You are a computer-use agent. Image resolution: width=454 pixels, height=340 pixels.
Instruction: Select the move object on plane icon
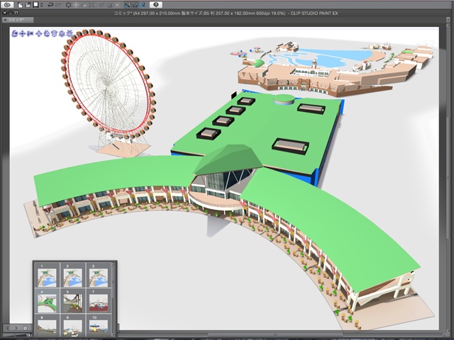click(x=39, y=33)
